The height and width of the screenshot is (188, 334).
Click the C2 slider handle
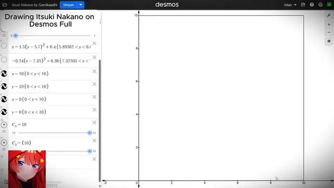(90, 151)
